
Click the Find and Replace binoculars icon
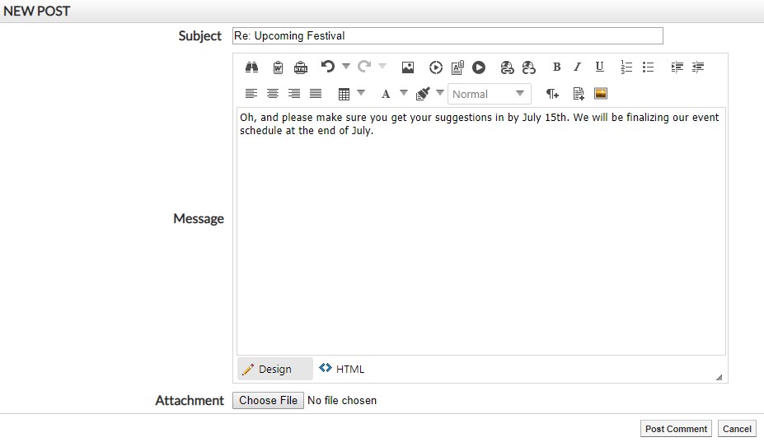[252, 67]
